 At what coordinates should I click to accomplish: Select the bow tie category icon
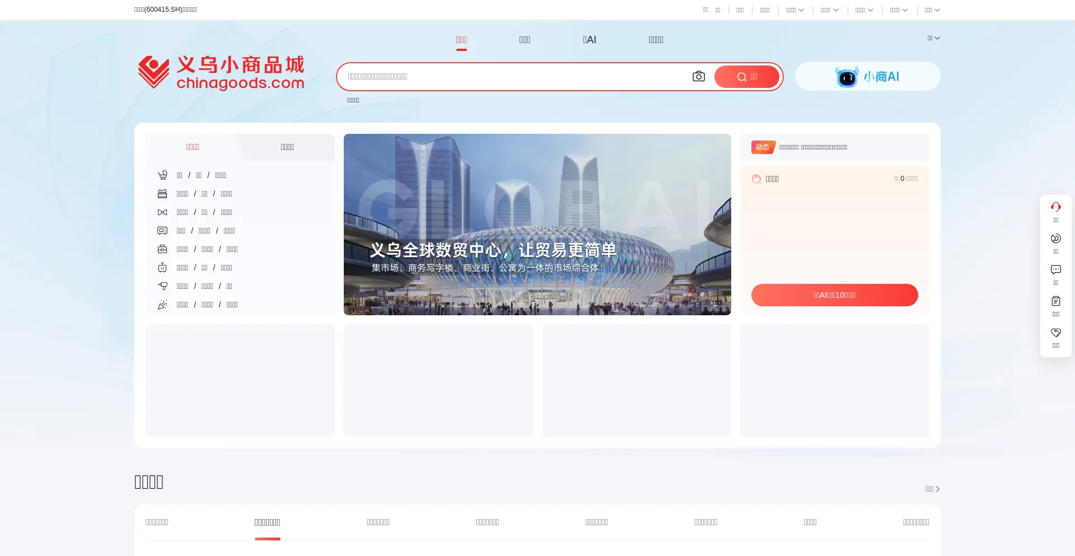[x=162, y=212]
